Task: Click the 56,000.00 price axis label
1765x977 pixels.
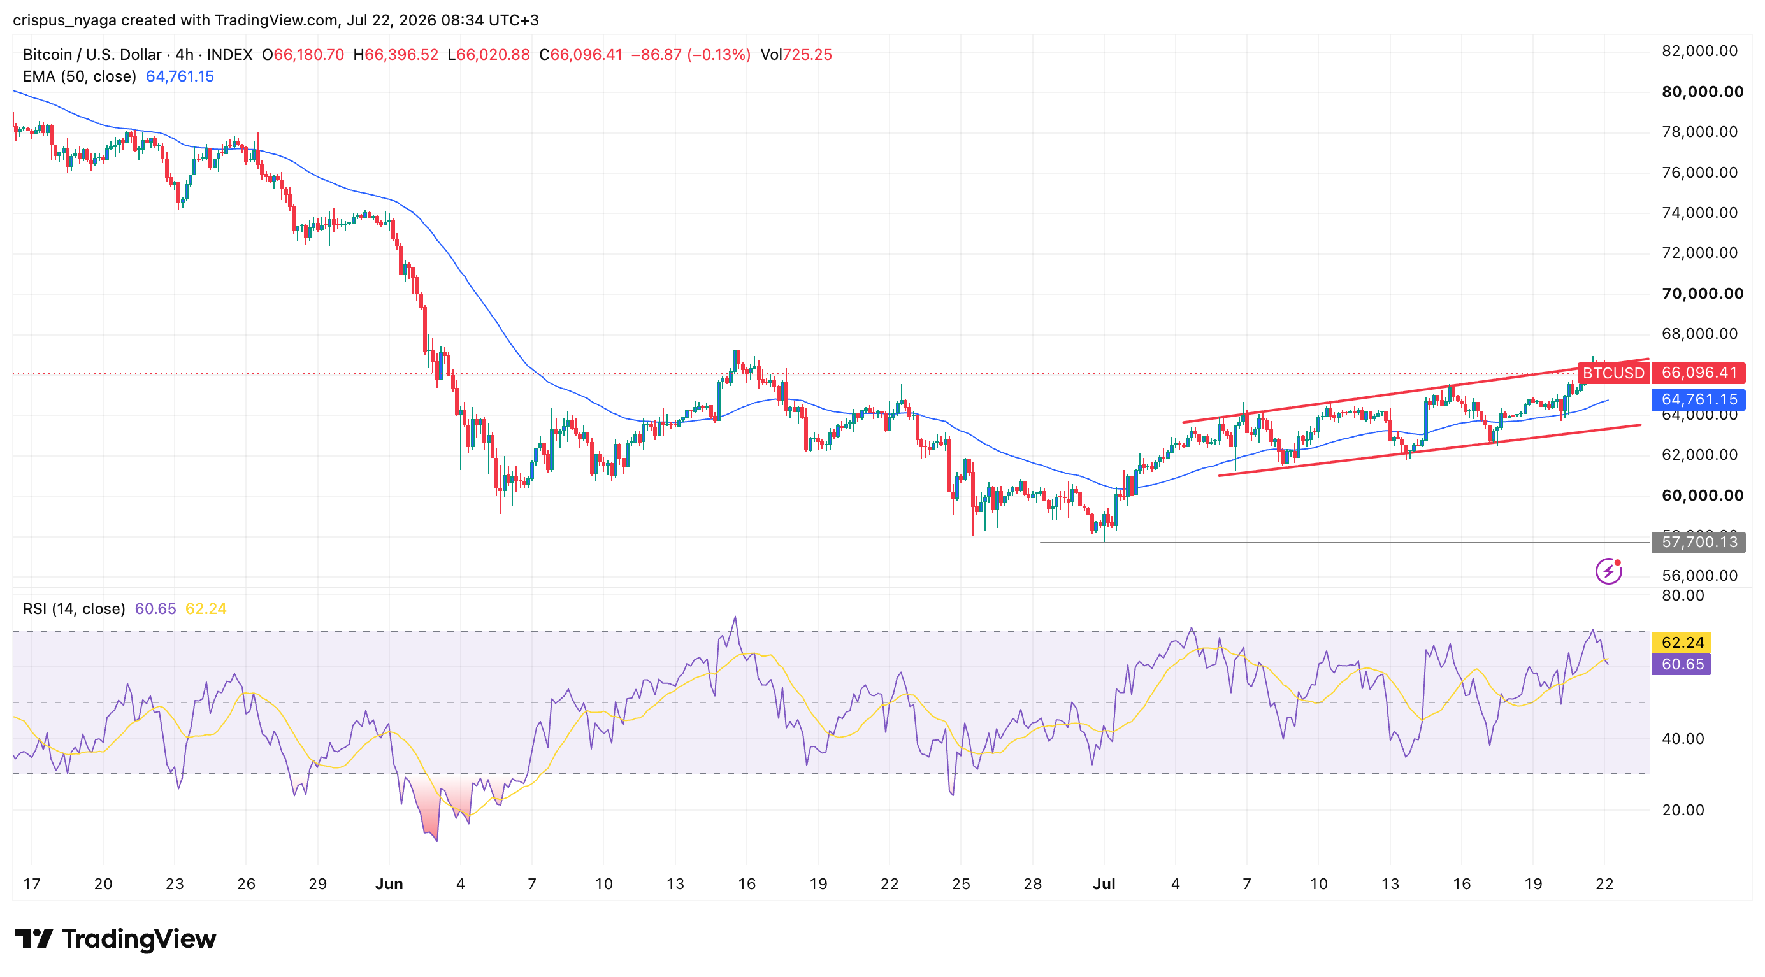Action: pos(1700,576)
